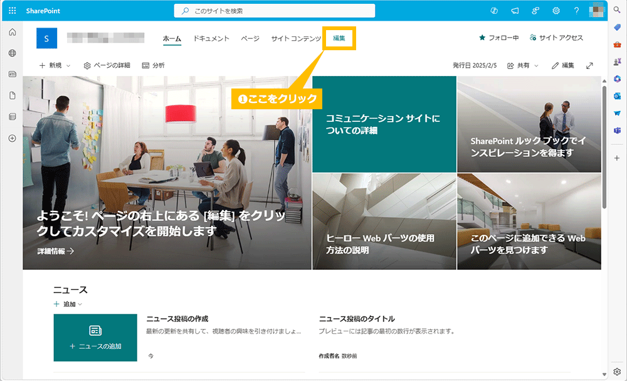Viewport: 627px width, 381px height.
Task: Click the pencil 編集 page button
Action: coord(562,65)
